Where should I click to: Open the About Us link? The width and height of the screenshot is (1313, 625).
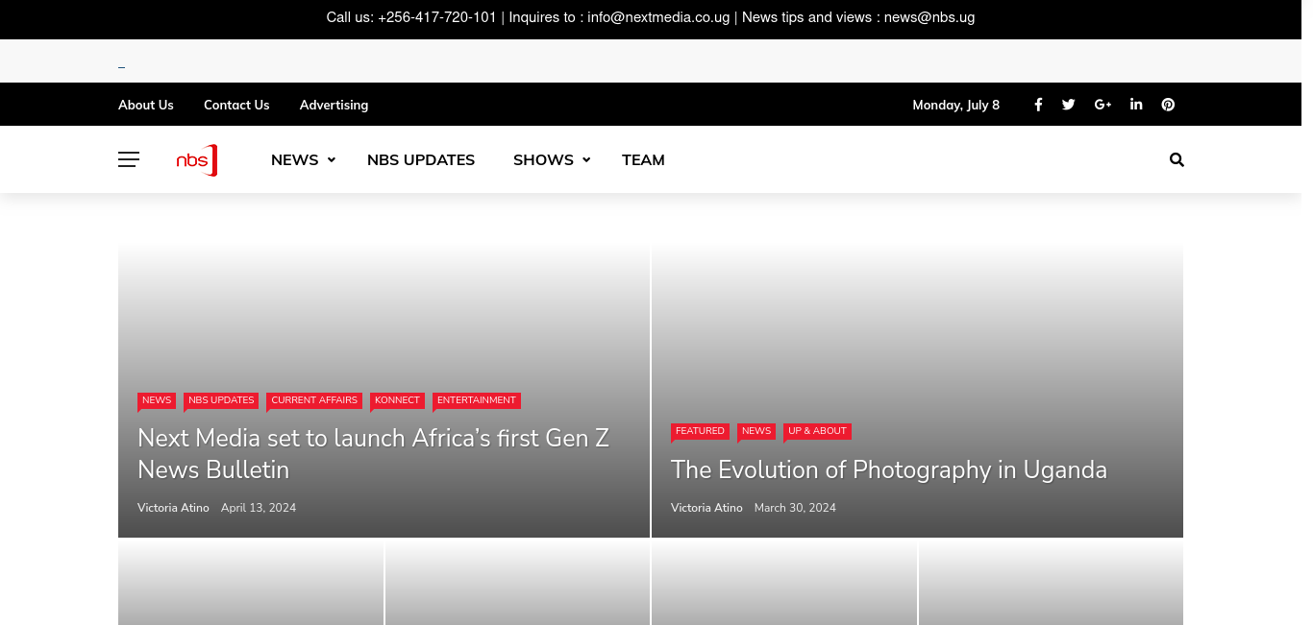(146, 105)
